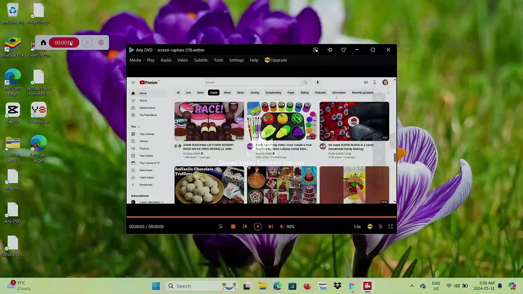
Task: Open the 1.0x playback speed selector
Action: (x=357, y=227)
